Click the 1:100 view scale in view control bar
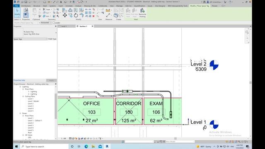 pos(63,139)
